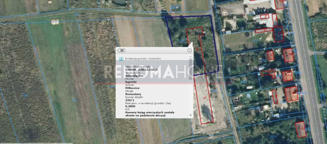Viewport: 327px width, 144px height.
Task: Click the long g1 building outline below popup
Action: (x=204, y=101)
